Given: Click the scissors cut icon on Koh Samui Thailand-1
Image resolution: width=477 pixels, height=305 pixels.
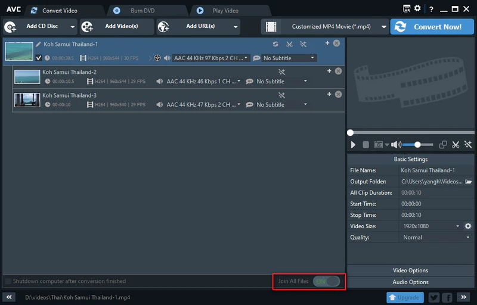Looking at the screenshot, I should (x=289, y=44).
